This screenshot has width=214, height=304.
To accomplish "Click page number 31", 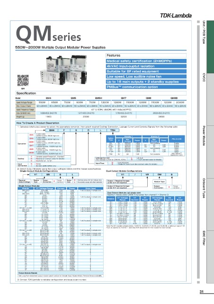I will pyautogui.click(x=202, y=292).
